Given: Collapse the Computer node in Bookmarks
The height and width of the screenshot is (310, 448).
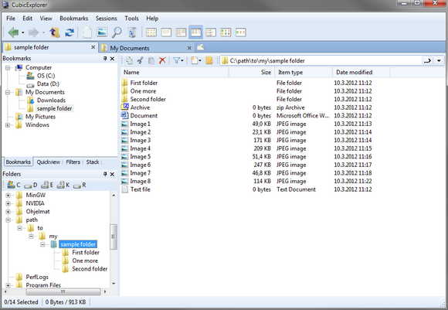Looking at the screenshot, I should (x=8, y=68).
